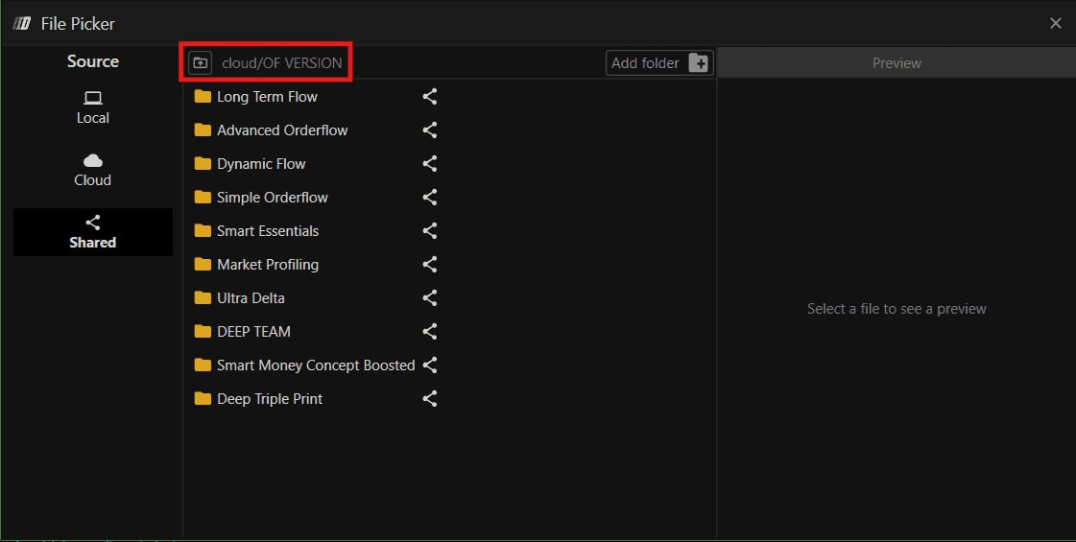Click folder icon beside Simple Orderflow

point(203,198)
